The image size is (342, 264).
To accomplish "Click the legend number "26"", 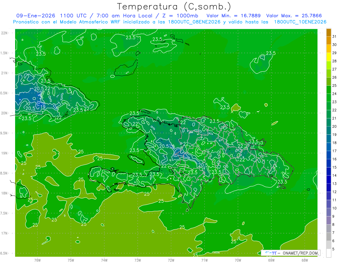I will [334, 77].
